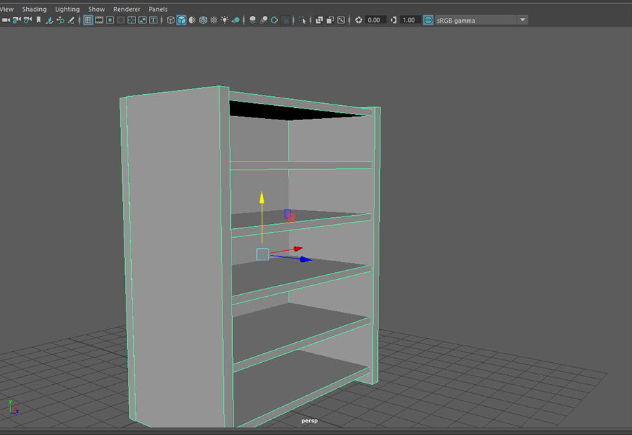Viewport: 632px width, 435px height.
Task: Open the sRGB gamma dropdown
Action: (522, 20)
